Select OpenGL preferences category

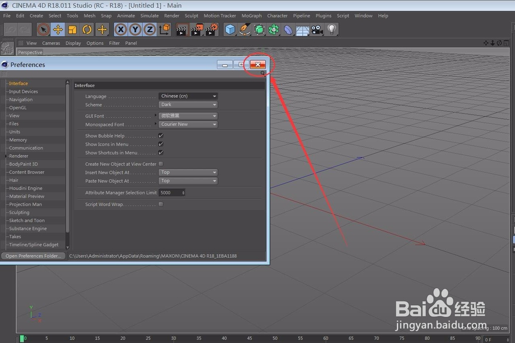(x=18, y=107)
